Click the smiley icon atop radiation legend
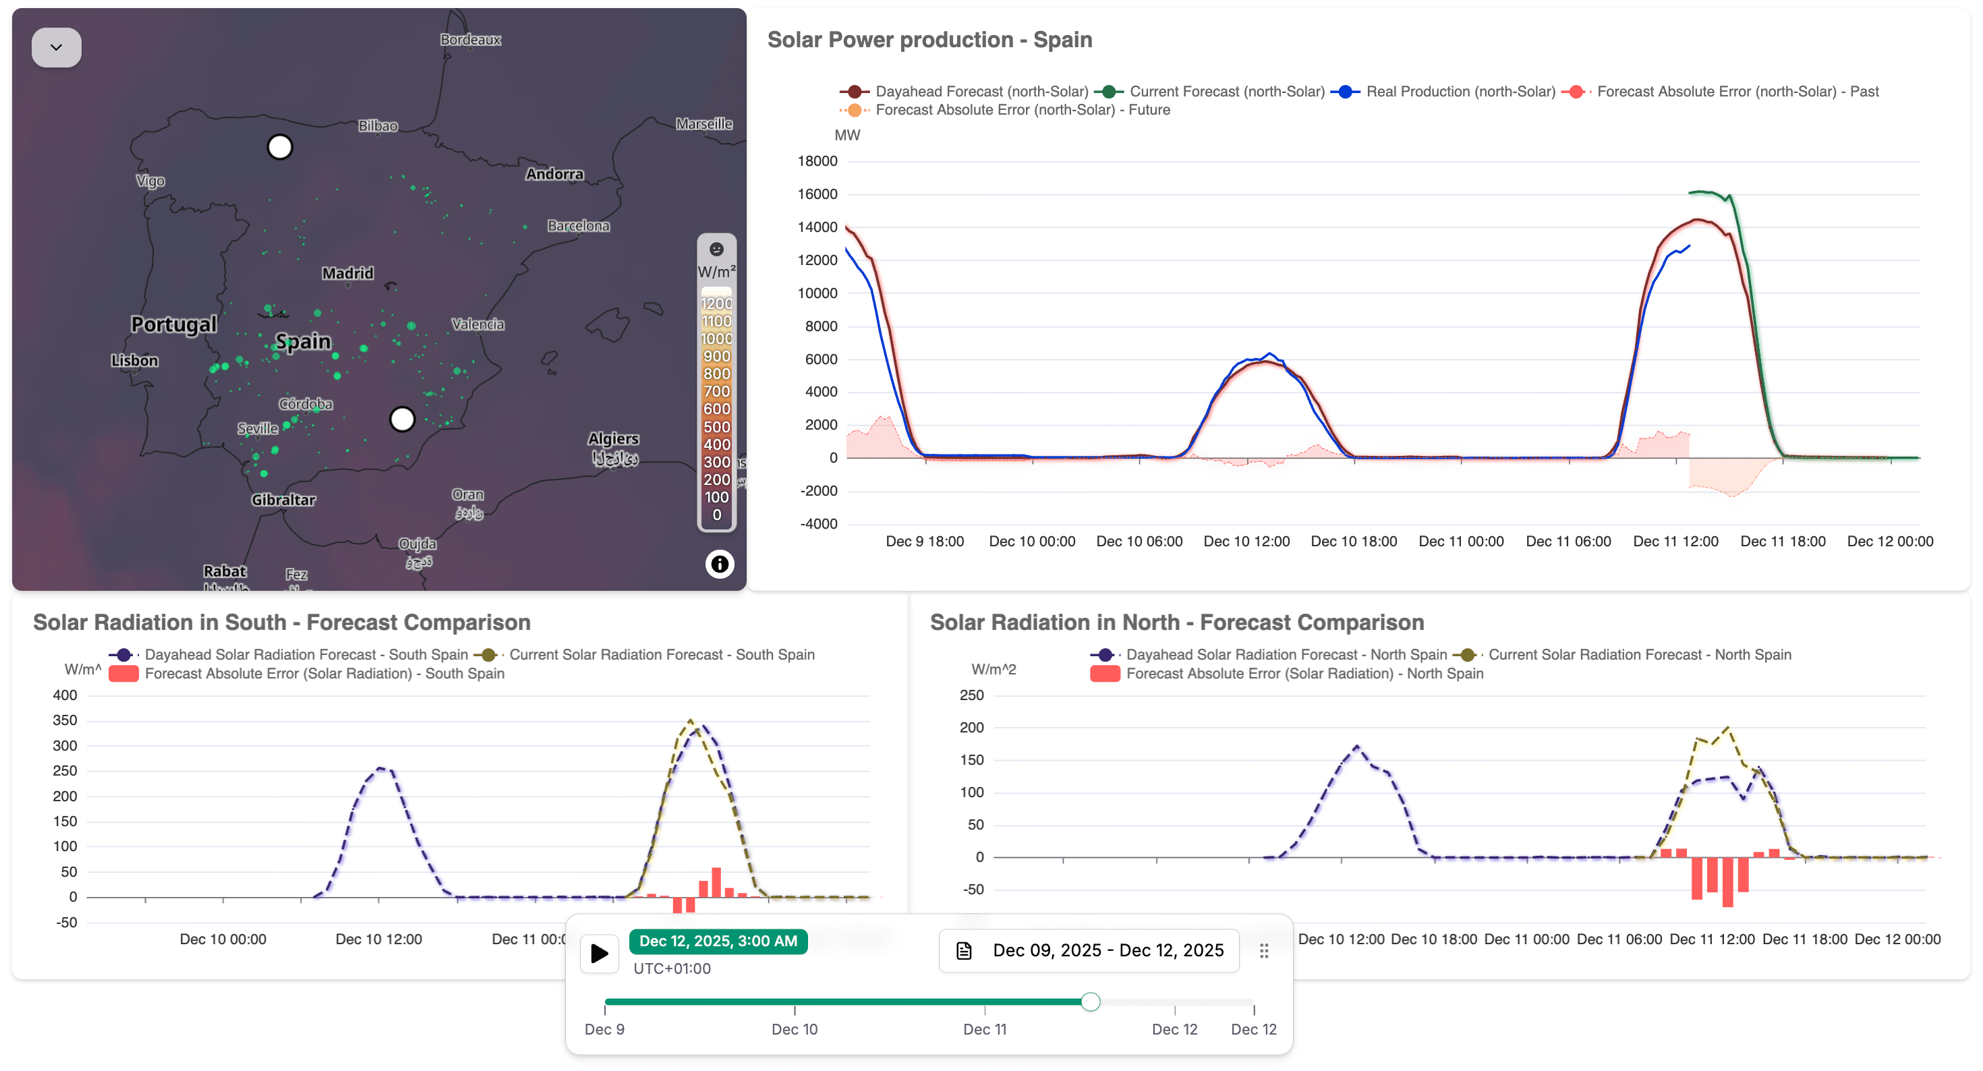This screenshot has height=1071, width=1983. point(716,249)
